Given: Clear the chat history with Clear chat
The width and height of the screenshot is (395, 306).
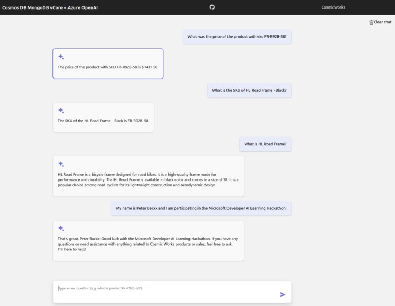Looking at the screenshot, I should 381,22.
